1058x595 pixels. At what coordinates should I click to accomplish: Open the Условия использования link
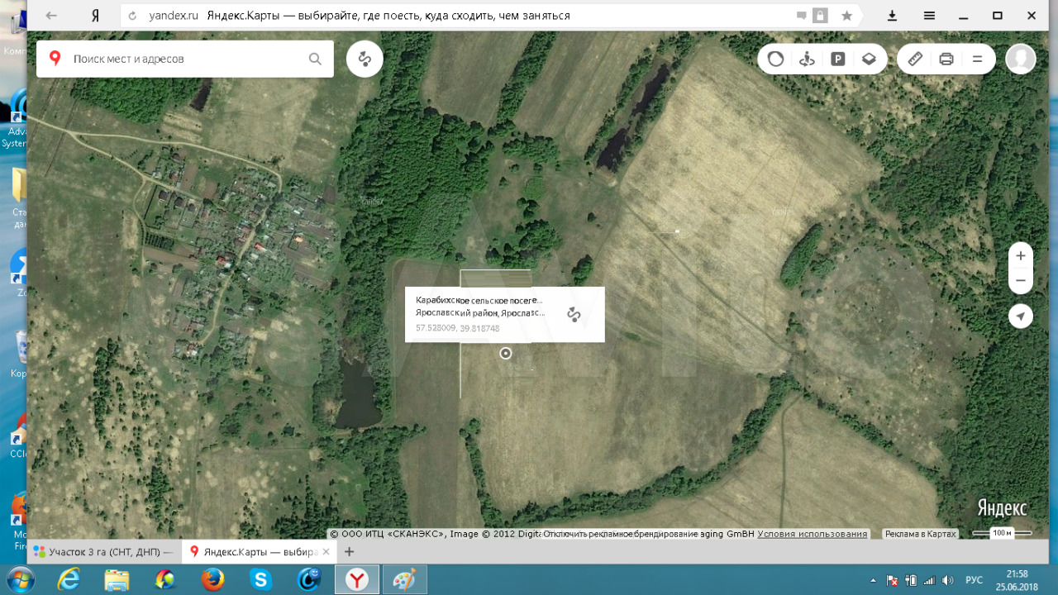812,534
